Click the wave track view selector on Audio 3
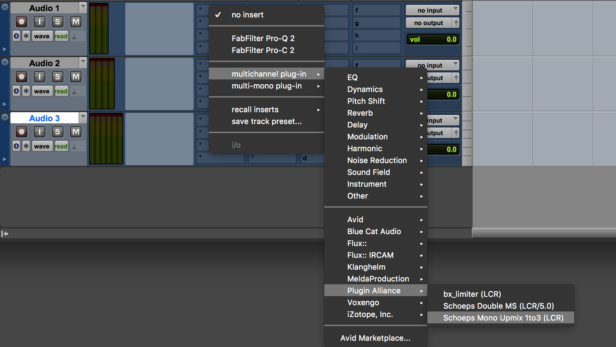 (42, 146)
